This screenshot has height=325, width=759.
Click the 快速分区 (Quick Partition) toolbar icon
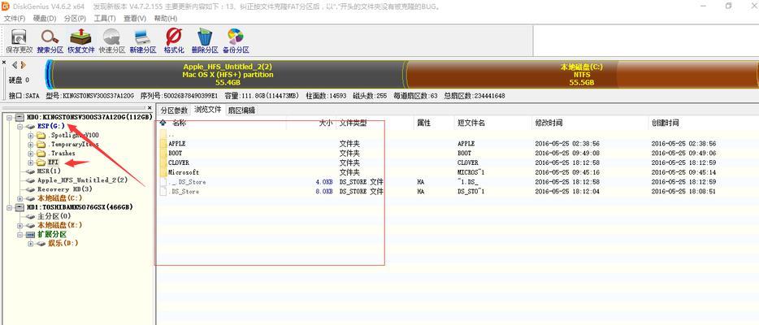112,37
